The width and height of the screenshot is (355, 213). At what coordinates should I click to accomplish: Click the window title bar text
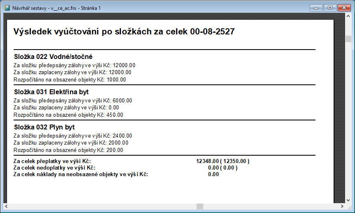point(56,7)
